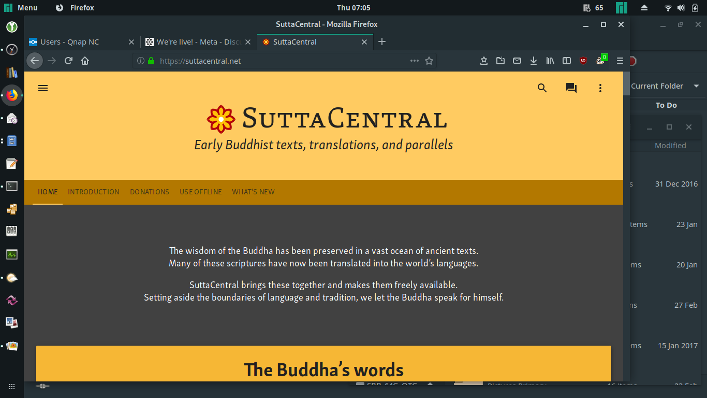Click The Buddha's words card heading

[x=323, y=369]
